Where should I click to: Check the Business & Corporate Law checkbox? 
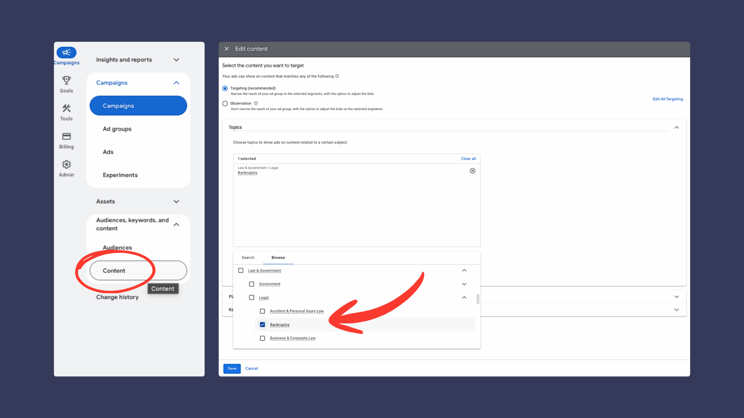(262, 338)
